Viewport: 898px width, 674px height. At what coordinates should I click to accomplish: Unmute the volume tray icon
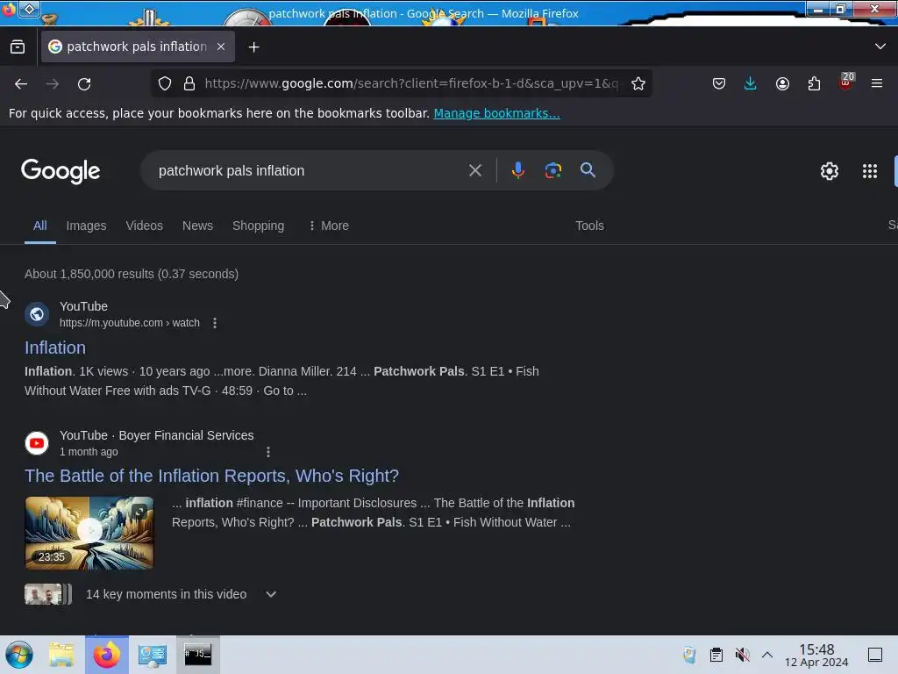742,655
